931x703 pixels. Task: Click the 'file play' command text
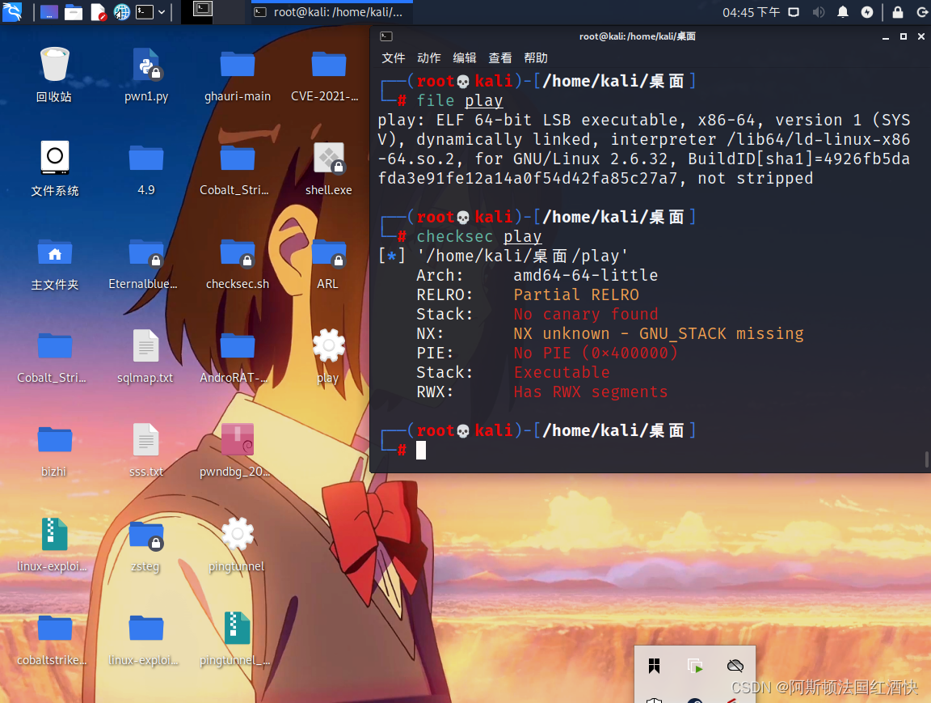tap(460, 101)
